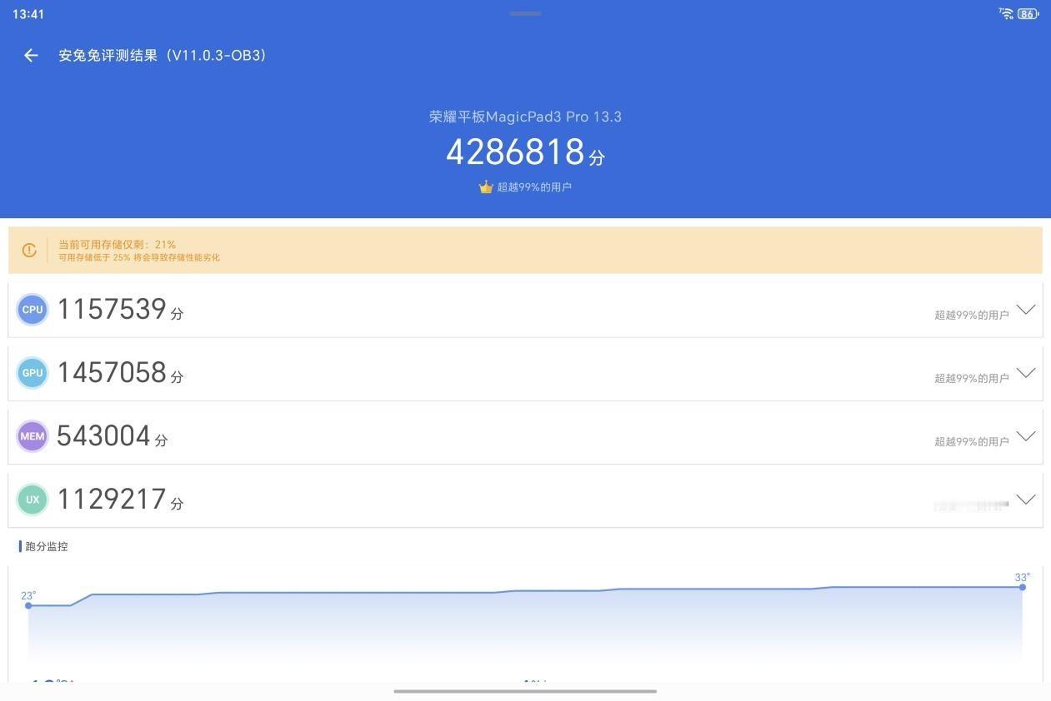This screenshot has width=1051, height=701.
Task: Tap the title 安兔兔评测结果 (V11.0.3-OB3)
Action: pyautogui.click(x=163, y=55)
